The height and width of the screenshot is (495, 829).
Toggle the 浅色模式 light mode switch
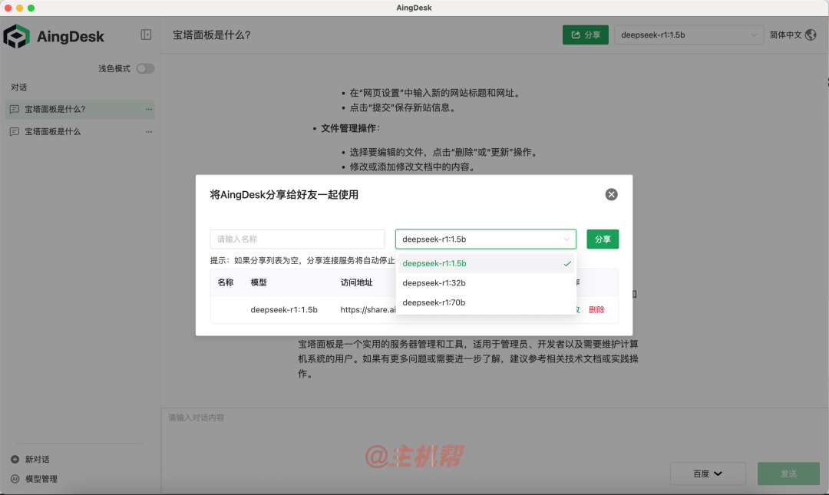click(x=145, y=69)
